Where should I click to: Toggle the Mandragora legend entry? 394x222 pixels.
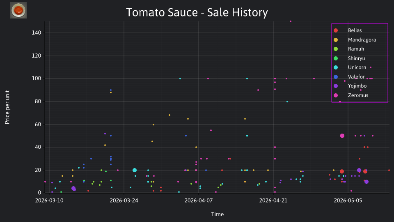[x=355, y=40]
